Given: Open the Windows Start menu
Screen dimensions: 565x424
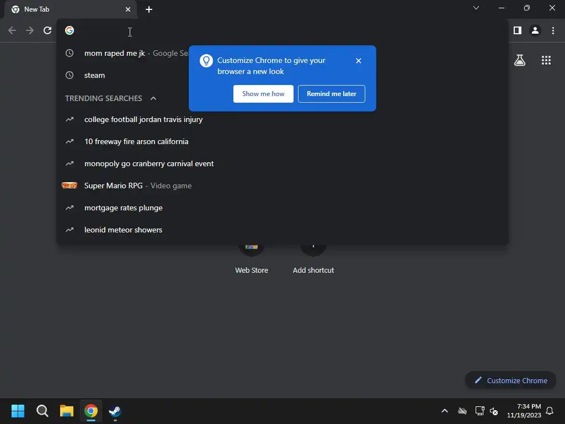Looking at the screenshot, I should (18, 411).
